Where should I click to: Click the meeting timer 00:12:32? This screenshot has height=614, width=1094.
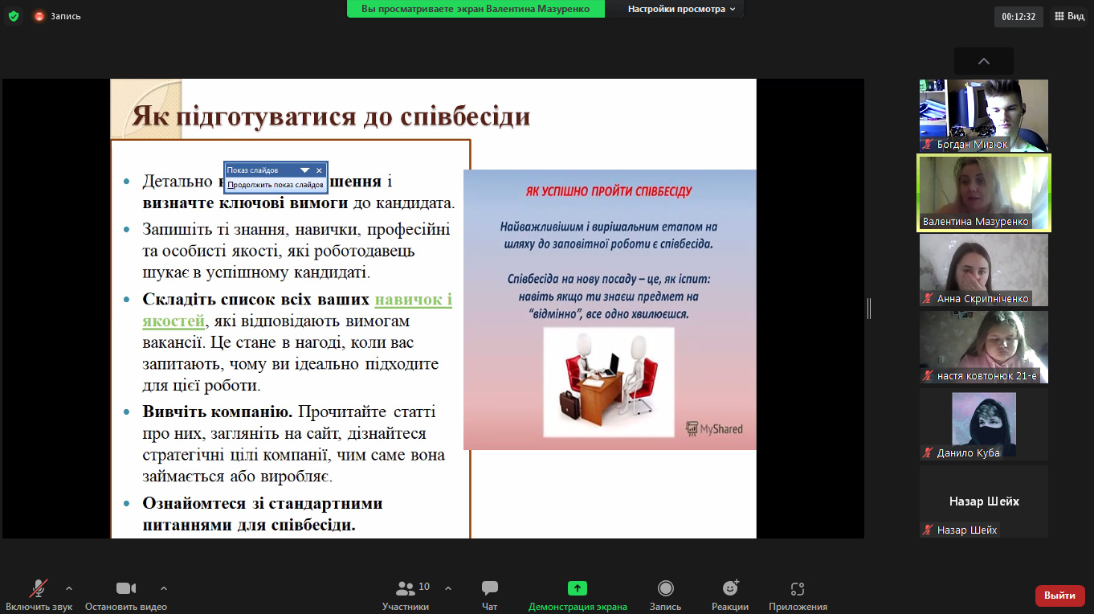(x=1018, y=16)
